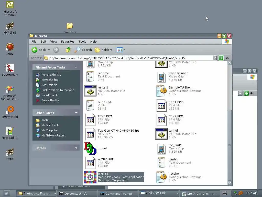Screen dimensions: 262x197
Task: Open the Help menu
Action: coord(93,42)
